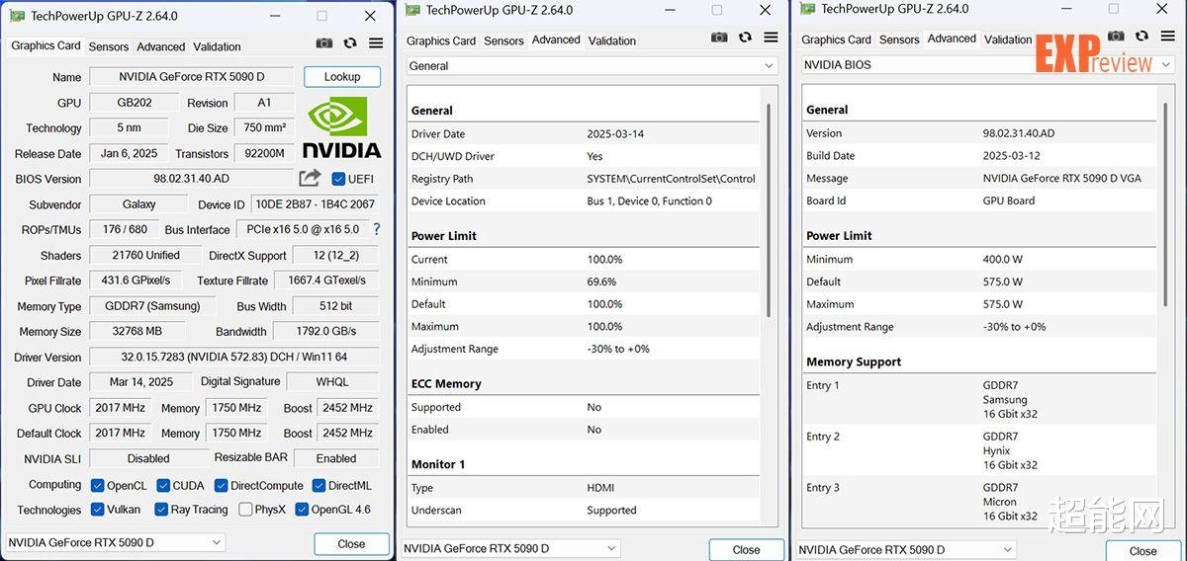1187x561 pixels.
Task: Click Close button in the right window
Action: tap(1142, 551)
